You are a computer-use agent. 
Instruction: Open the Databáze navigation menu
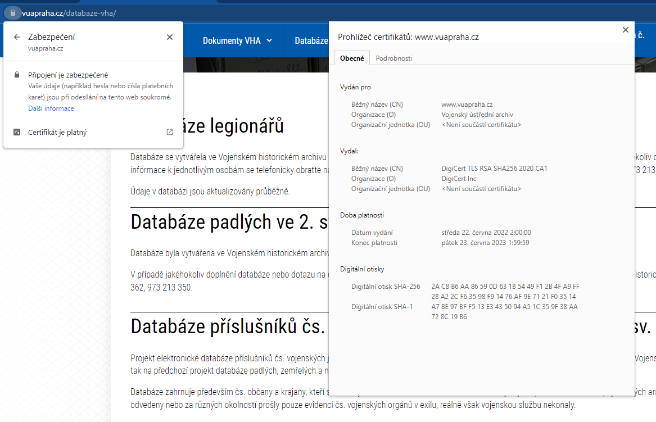[x=311, y=40]
